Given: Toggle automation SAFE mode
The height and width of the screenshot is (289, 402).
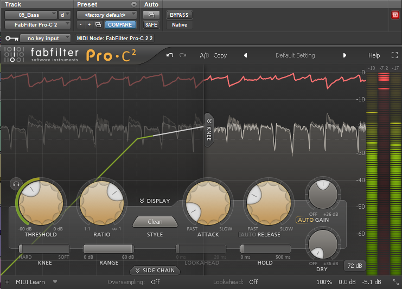Looking at the screenshot, I should tap(151, 24).
